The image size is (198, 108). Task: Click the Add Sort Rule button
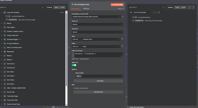coord(98,92)
